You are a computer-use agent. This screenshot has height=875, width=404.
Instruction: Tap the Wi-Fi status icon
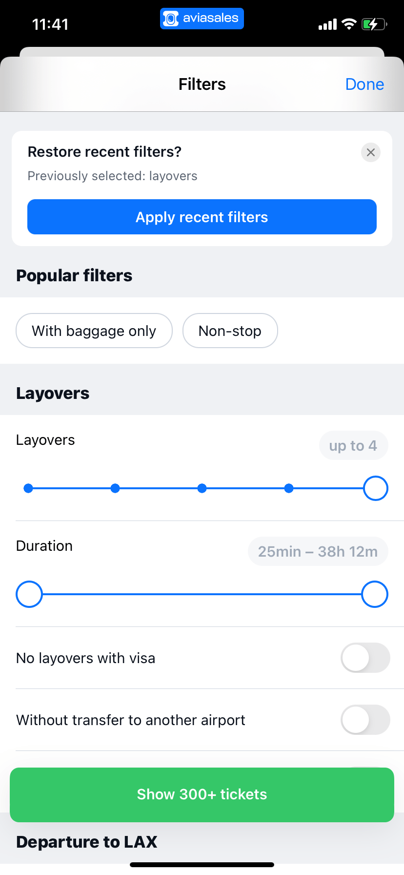tap(349, 24)
